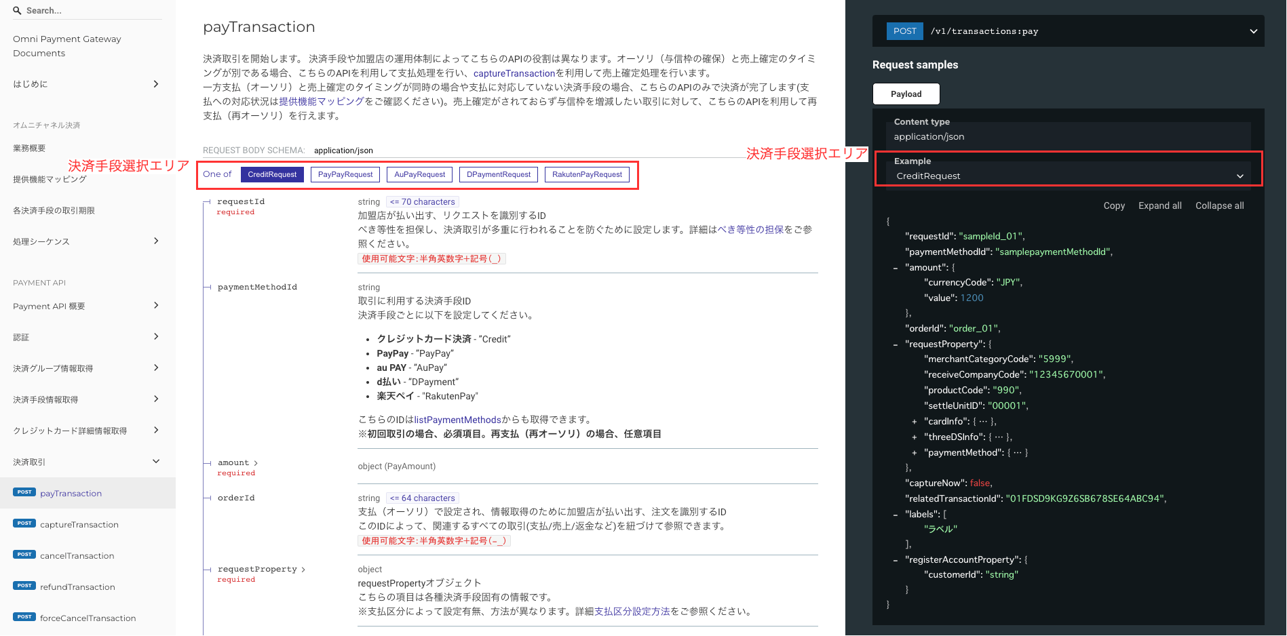Expand the "paymentMethod" JSON node
The width and height of the screenshot is (1287, 636).
pos(915,453)
